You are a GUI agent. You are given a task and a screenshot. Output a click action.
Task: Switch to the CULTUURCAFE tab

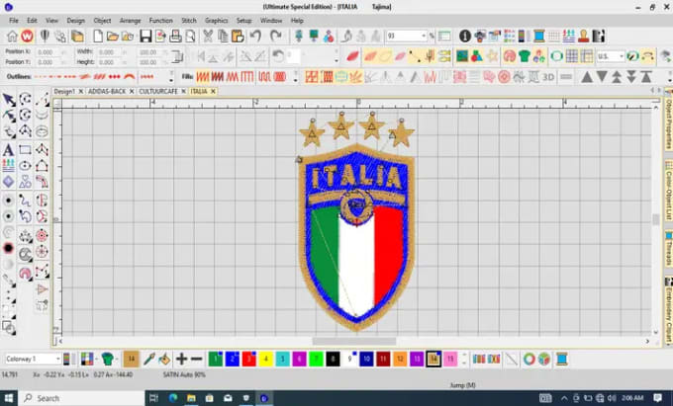click(158, 91)
